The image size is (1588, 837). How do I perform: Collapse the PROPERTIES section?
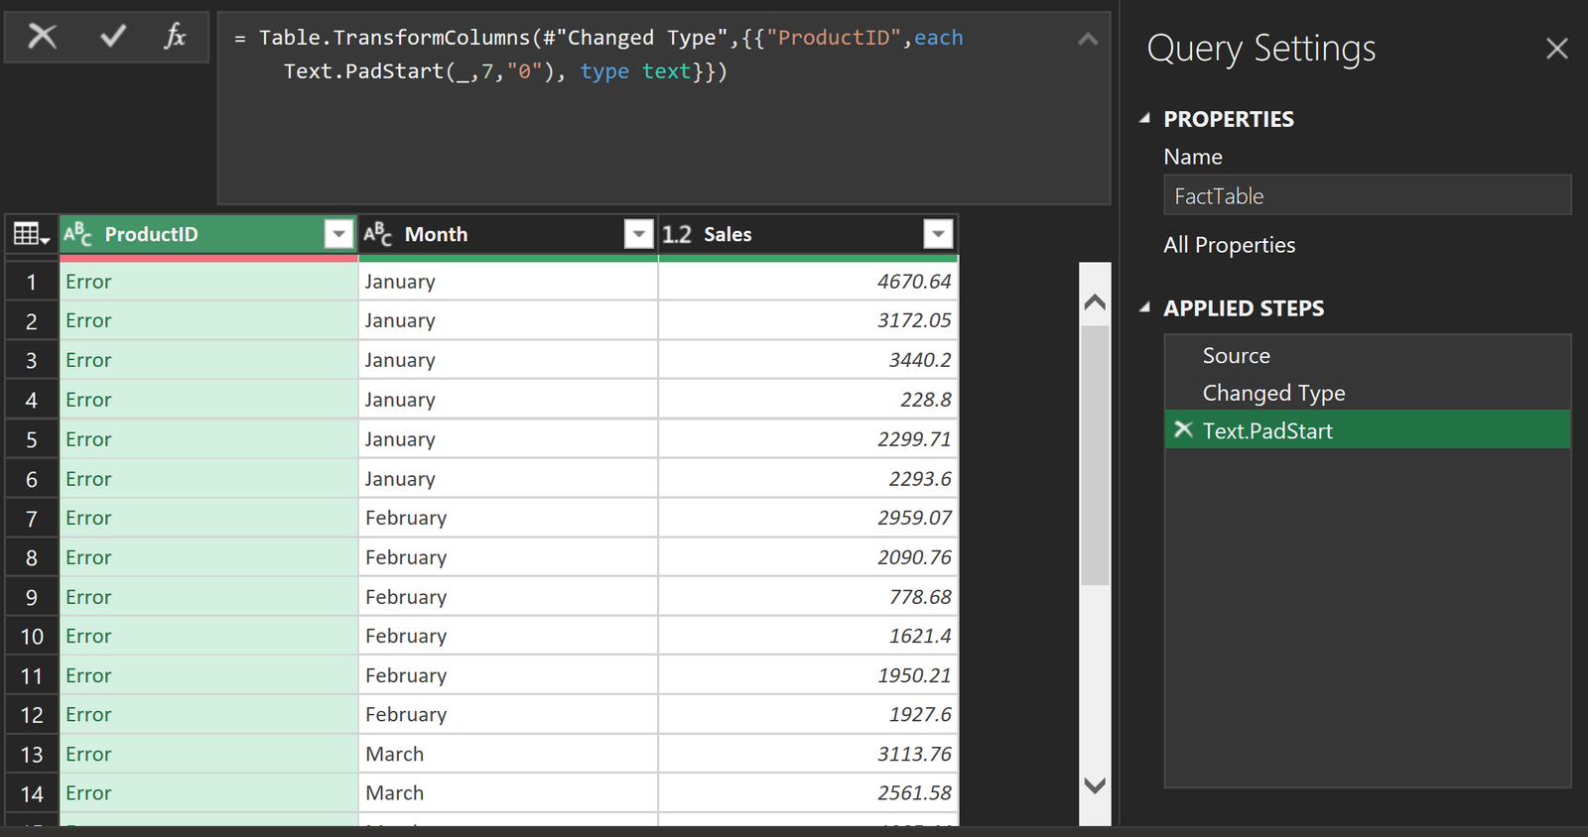[x=1144, y=118]
